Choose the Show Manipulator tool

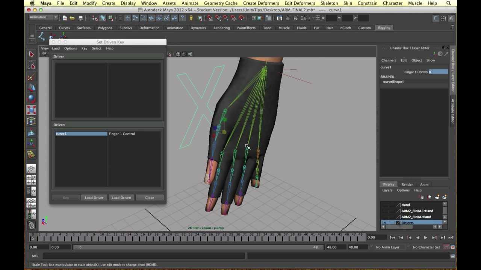pos(31,143)
